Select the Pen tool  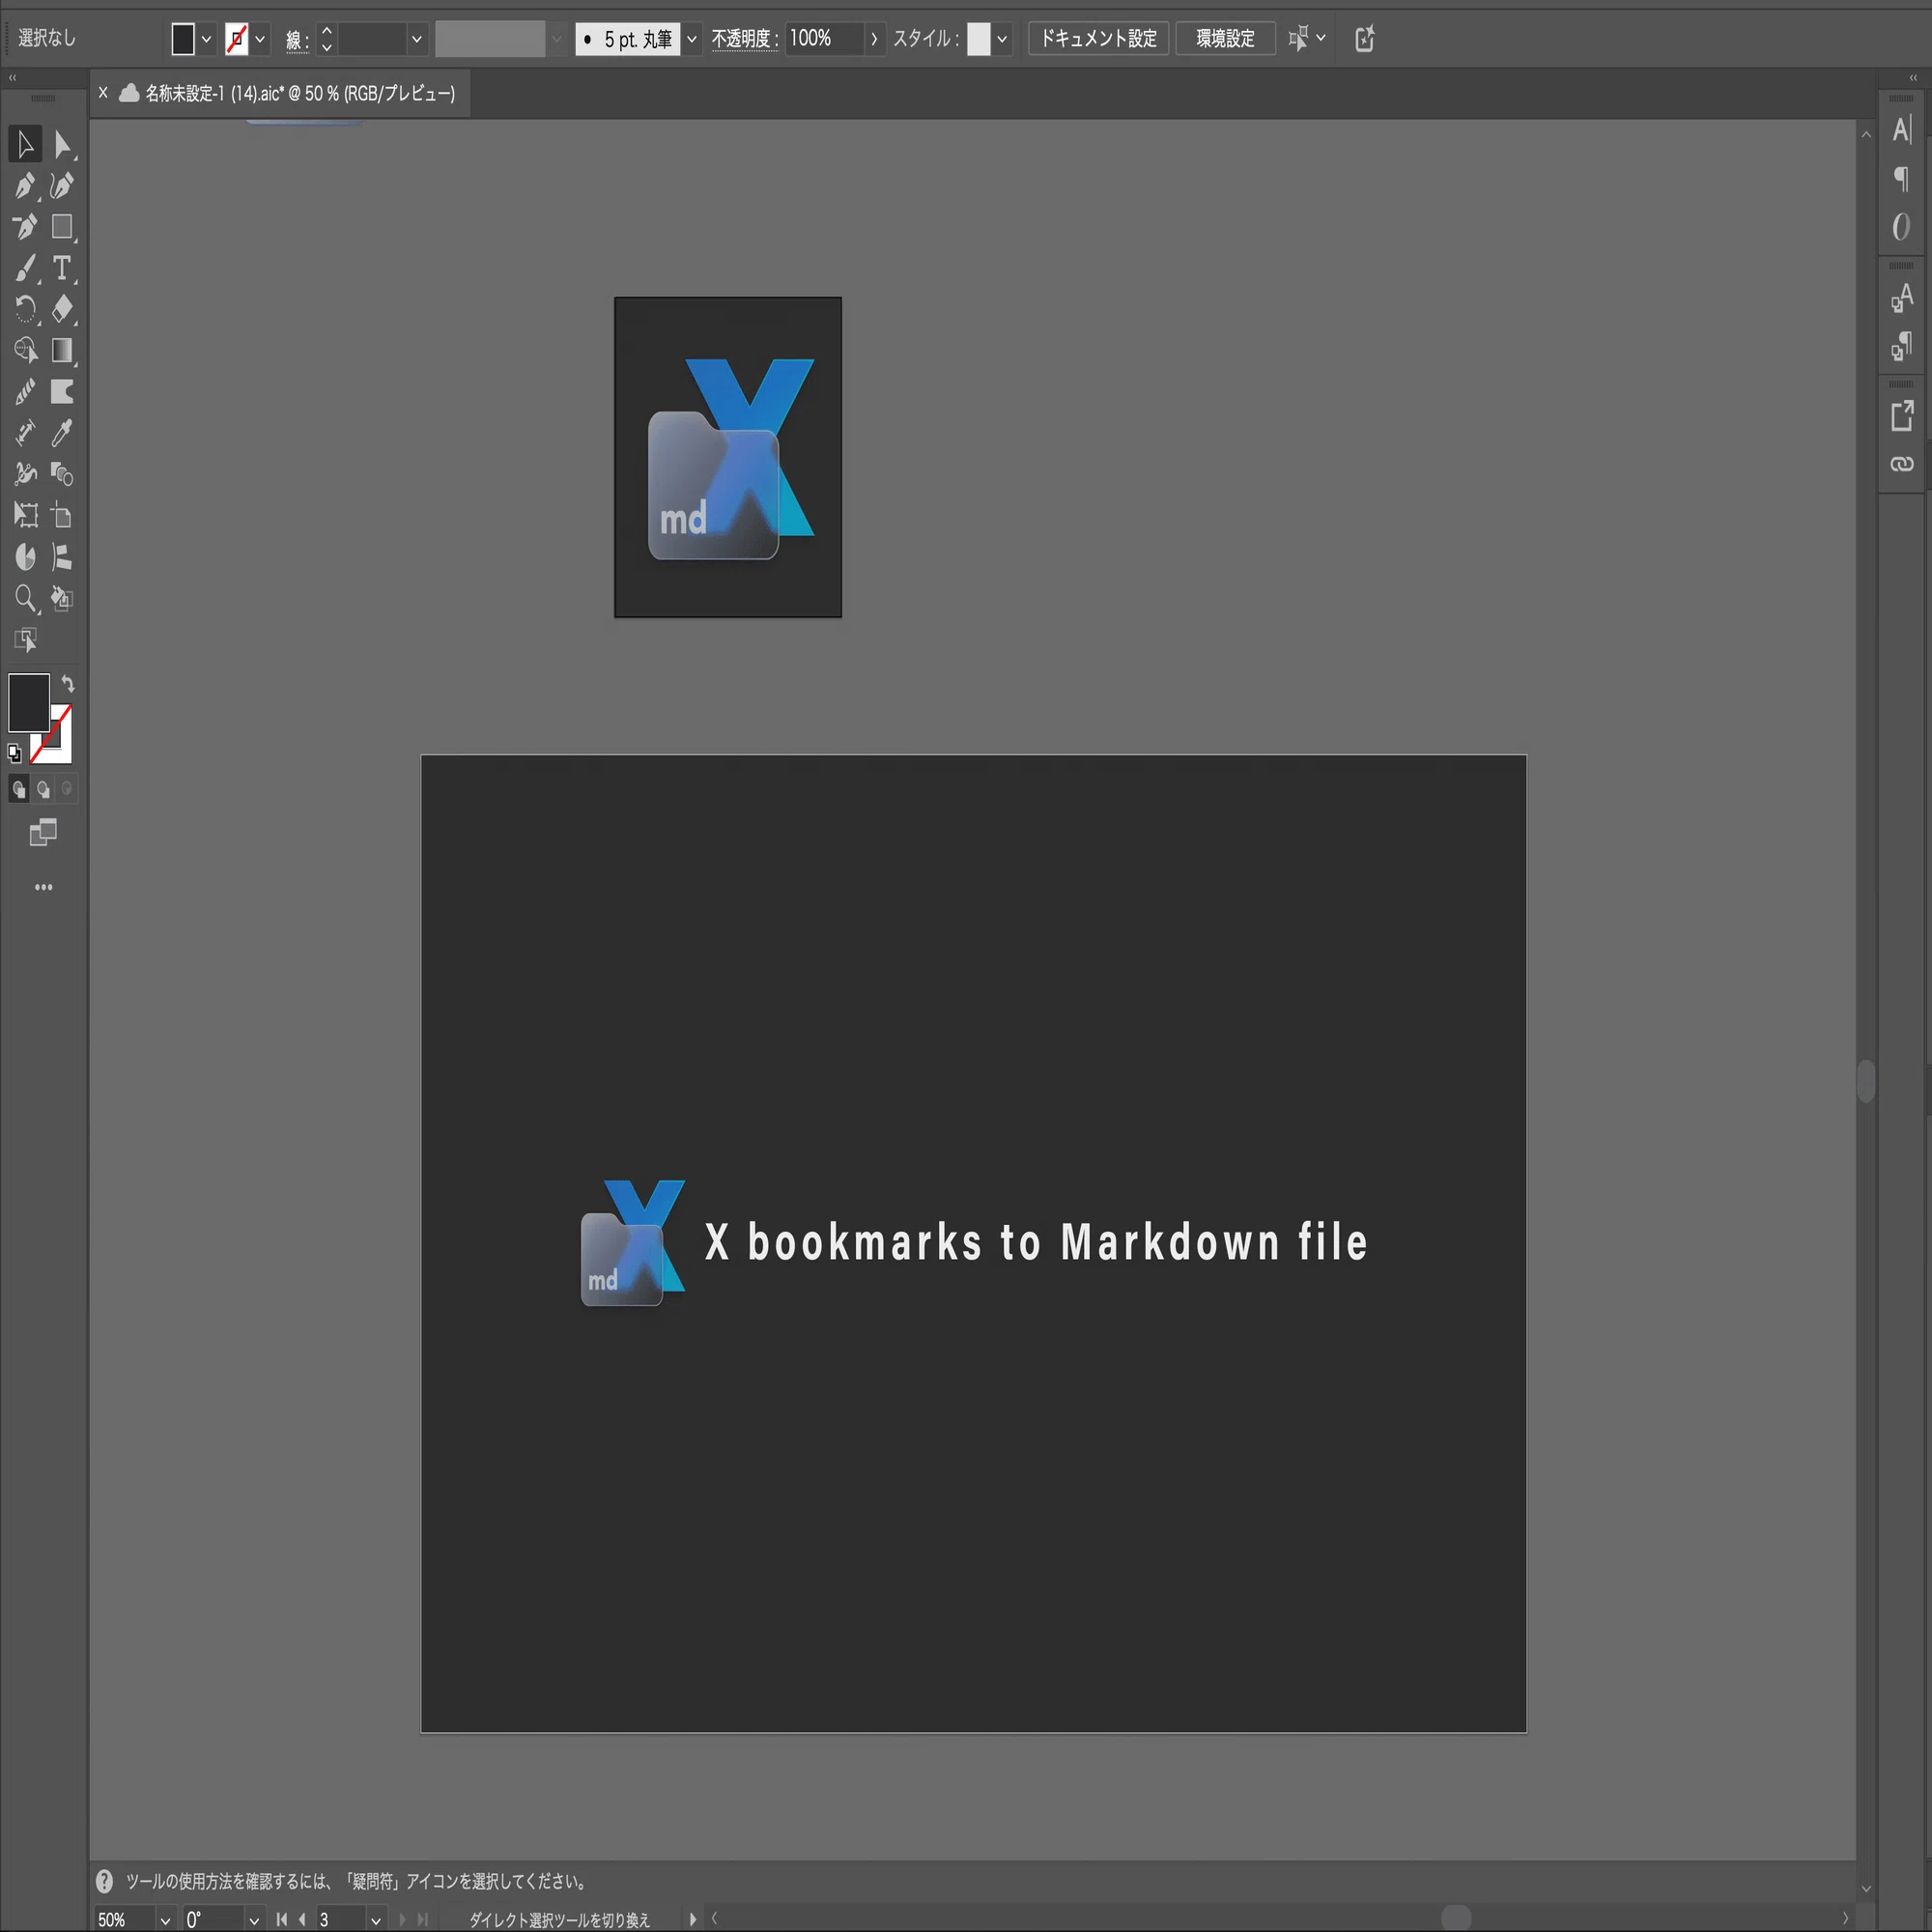(25, 186)
